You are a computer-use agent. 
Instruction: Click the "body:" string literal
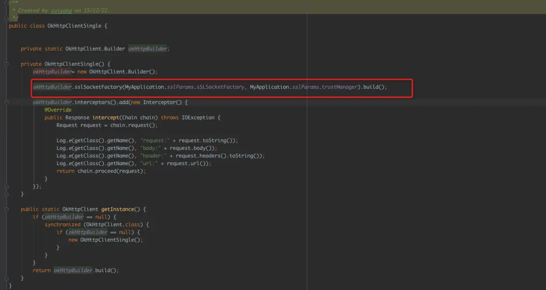[x=150, y=148]
